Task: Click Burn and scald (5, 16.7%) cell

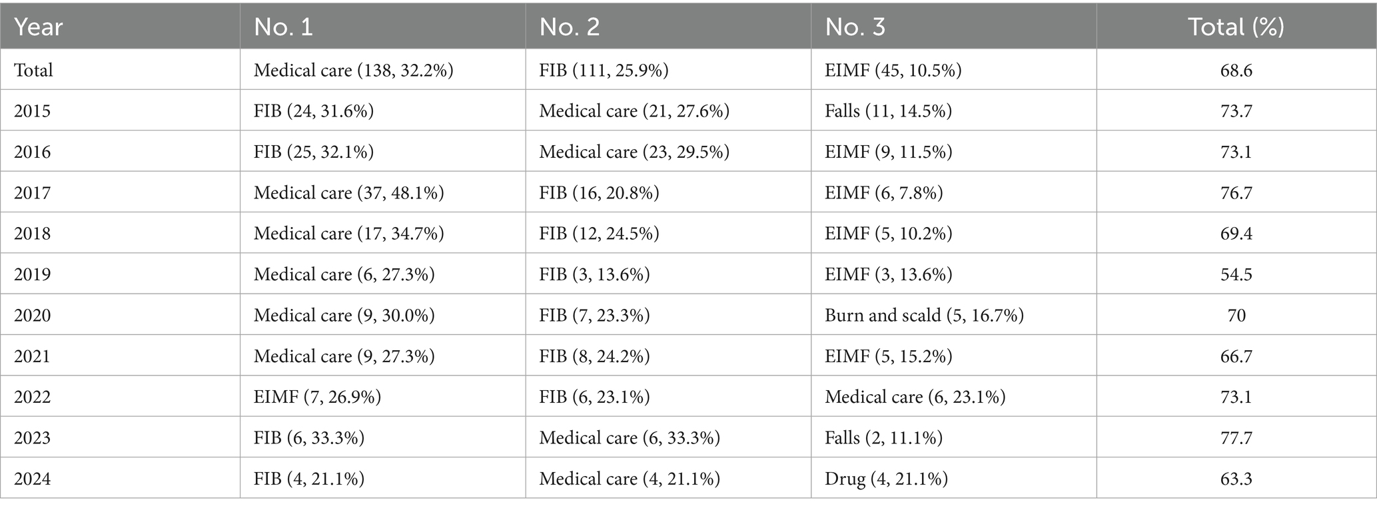Action: click(x=924, y=315)
